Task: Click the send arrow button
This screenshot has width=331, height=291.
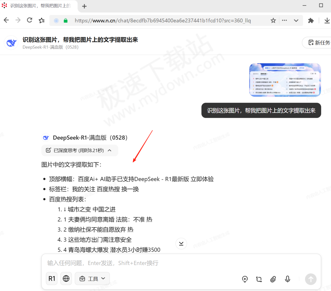Action: click(311, 279)
